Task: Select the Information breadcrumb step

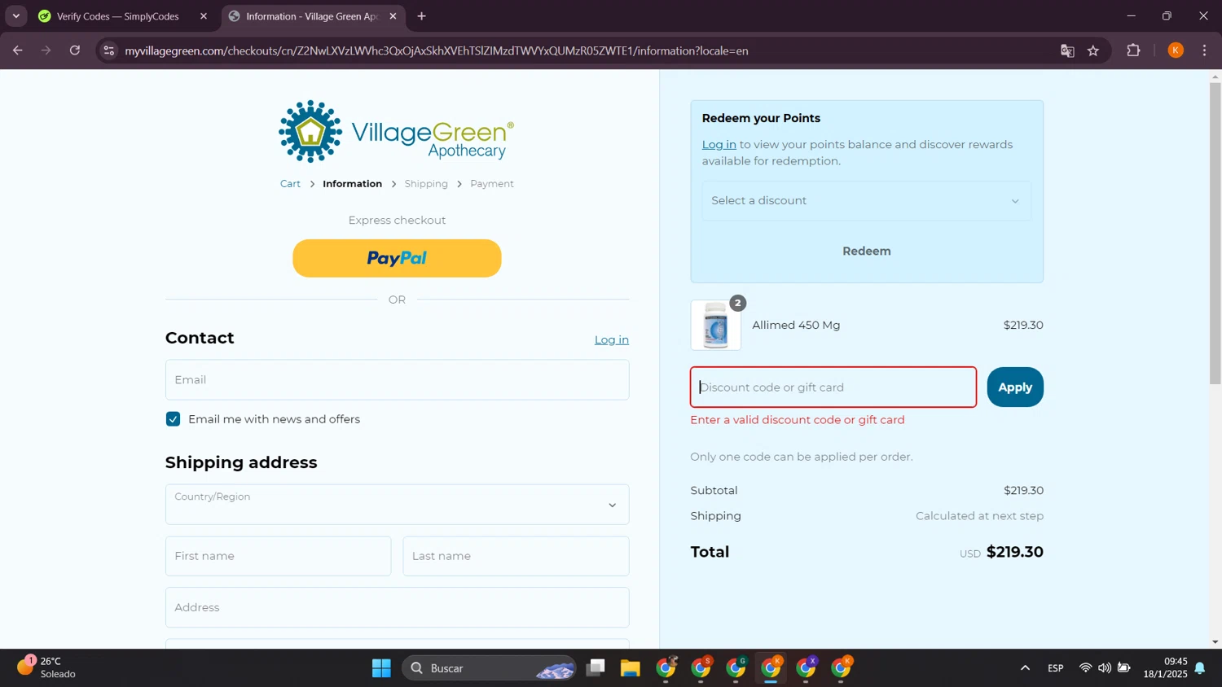Action: tap(352, 184)
